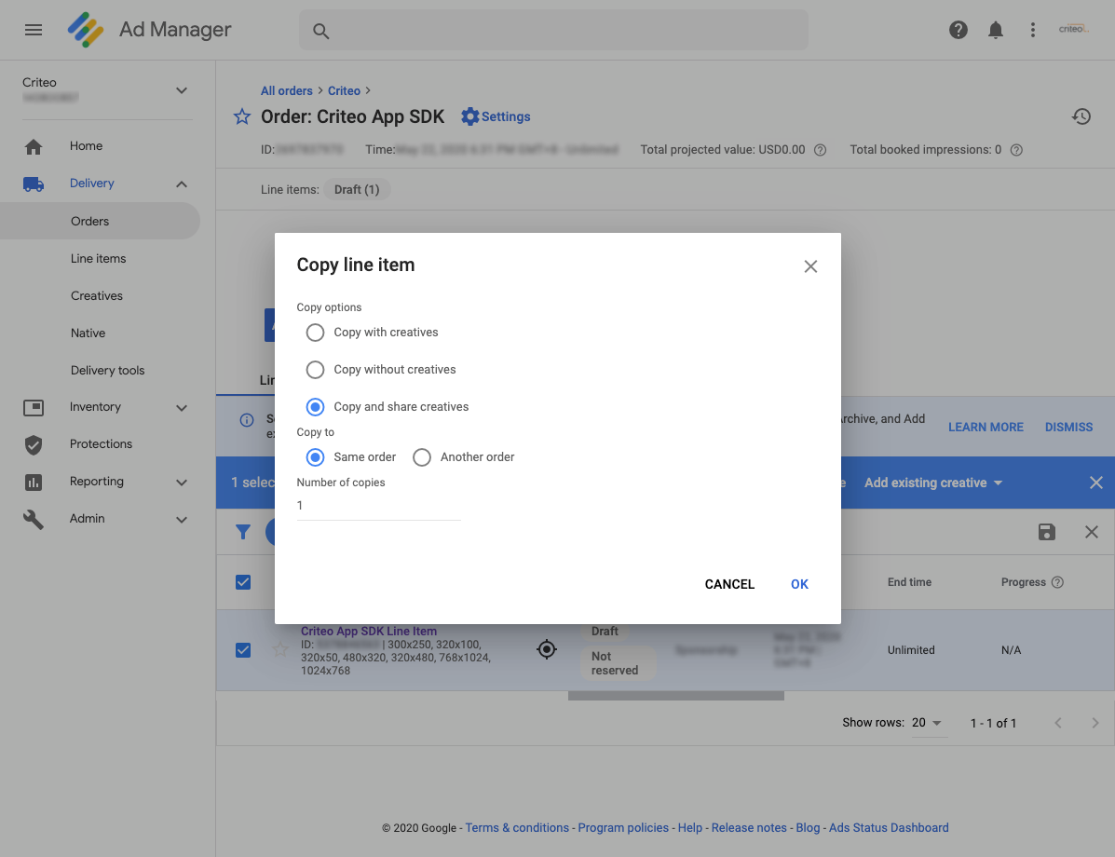Screen dimensions: 1115x857
Task: Expand the Reporting section
Action: [182, 482]
